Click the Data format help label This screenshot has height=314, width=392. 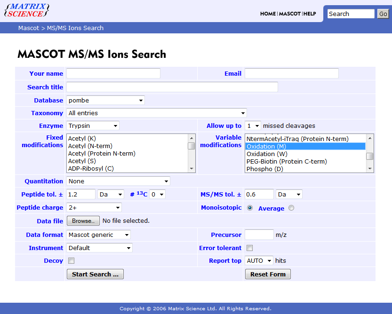[45, 235]
